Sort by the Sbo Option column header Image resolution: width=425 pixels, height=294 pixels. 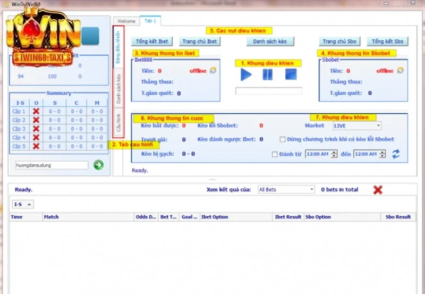pos(342,217)
